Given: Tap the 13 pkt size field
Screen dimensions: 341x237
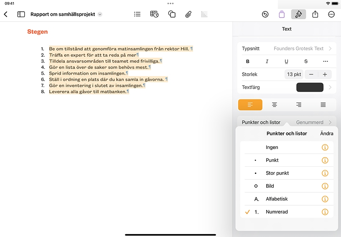Looking at the screenshot, I should (x=294, y=74).
